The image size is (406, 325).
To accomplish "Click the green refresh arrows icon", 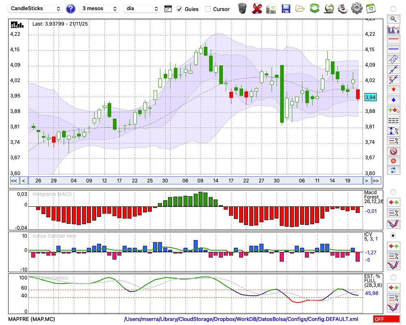I will pyautogui.click(x=314, y=9).
